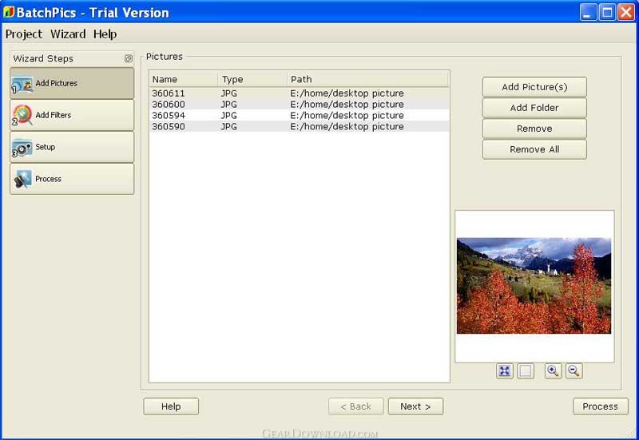Close the BatchPics window
The image size is (639, 440).
tap(626, 12)
